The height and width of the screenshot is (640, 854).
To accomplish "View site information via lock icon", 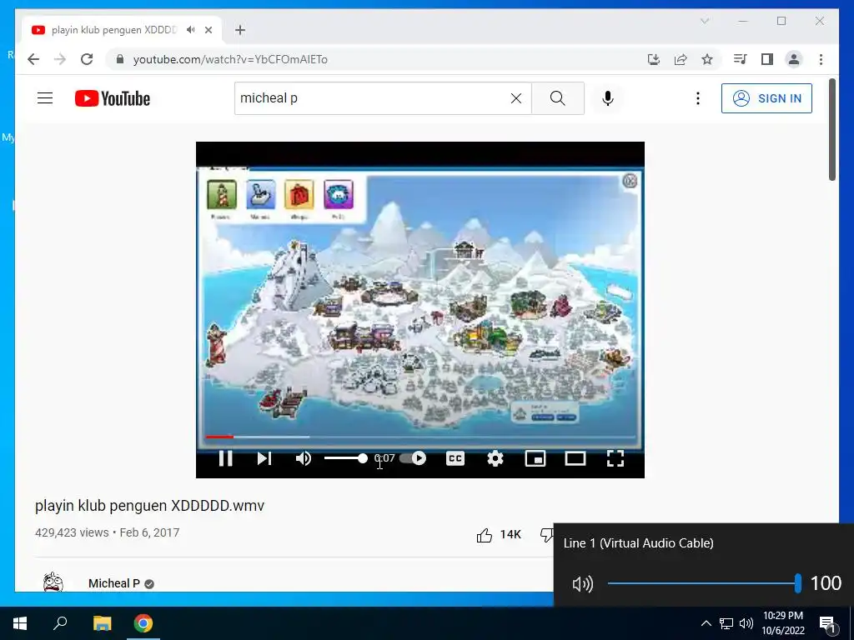I will point(120,59).
